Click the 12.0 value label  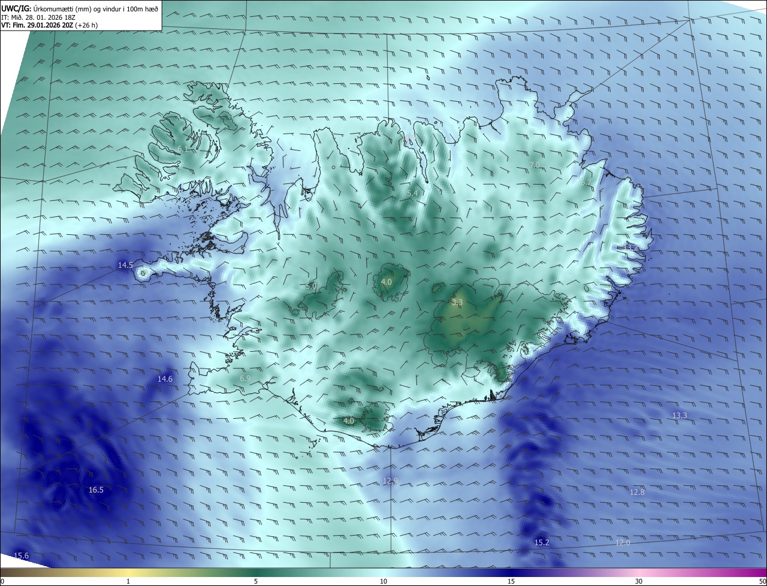tap(623, 542)
